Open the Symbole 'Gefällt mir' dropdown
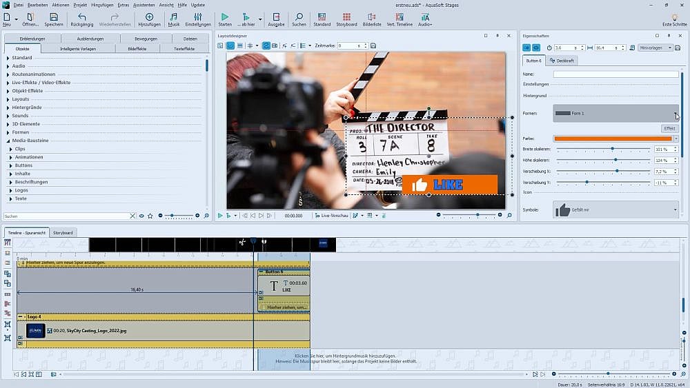 [x=615, y=210]
